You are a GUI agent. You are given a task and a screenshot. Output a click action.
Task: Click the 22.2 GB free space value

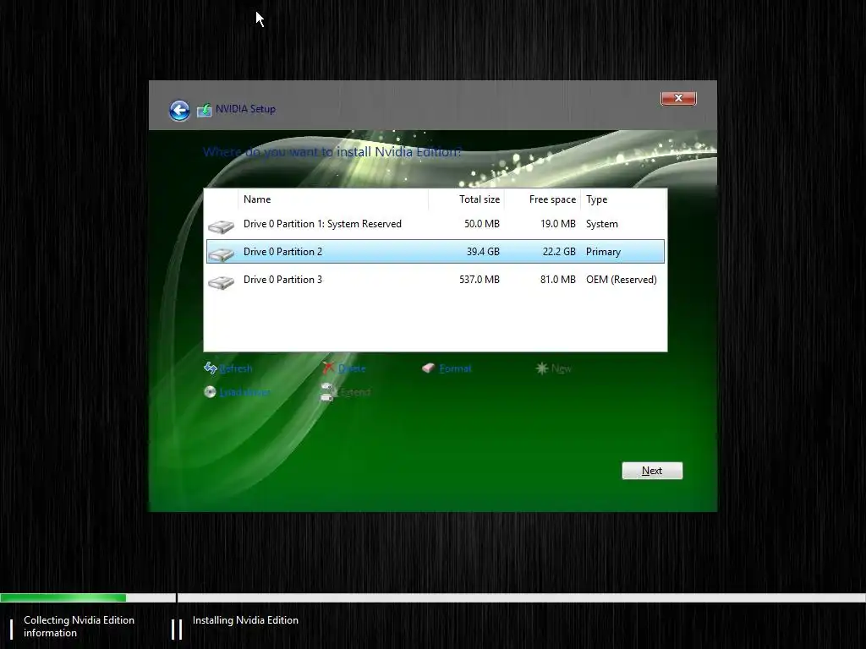[559, 252]
